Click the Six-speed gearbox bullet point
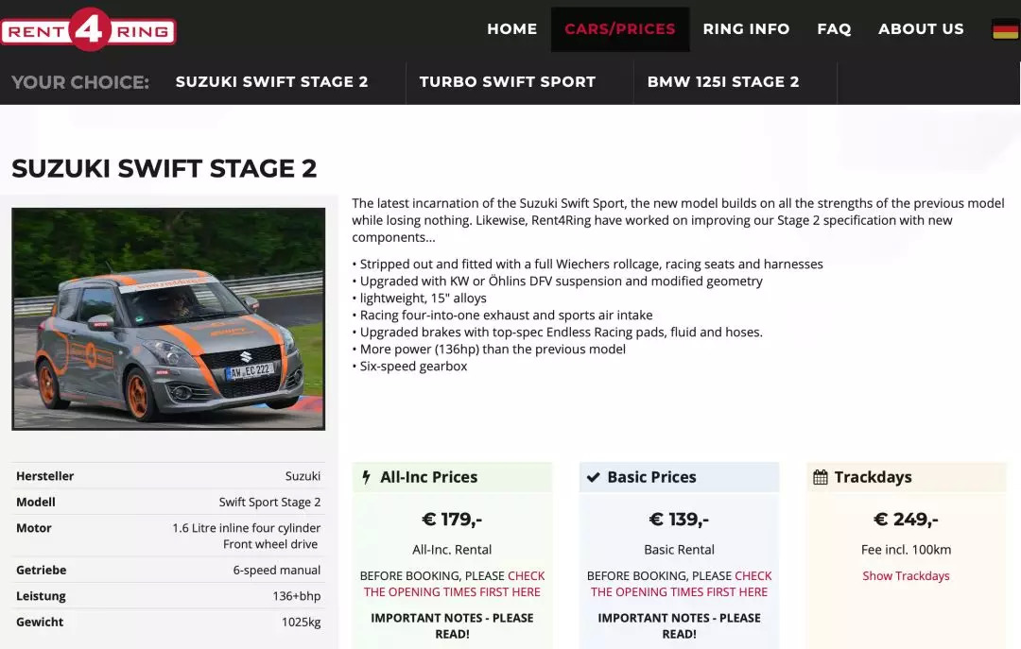 (x=409, y=366)
